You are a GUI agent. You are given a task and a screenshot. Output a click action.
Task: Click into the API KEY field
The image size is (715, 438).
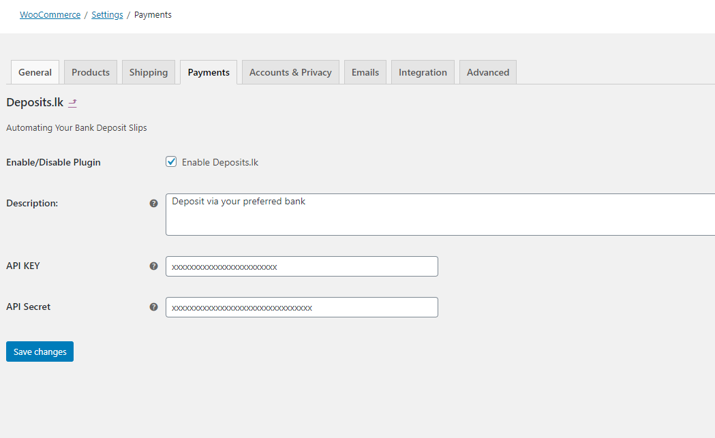pos(302,266)
